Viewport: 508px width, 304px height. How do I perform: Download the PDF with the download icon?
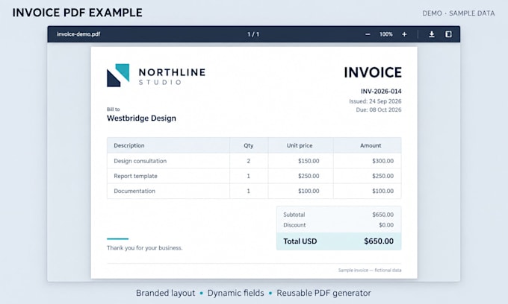(x=432, y=34)
